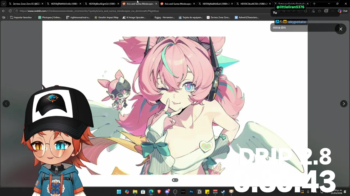350x196 pixels.
Task: Open the Importar favoritos folder
Action: pyautogui.click(x=21, y=17)
